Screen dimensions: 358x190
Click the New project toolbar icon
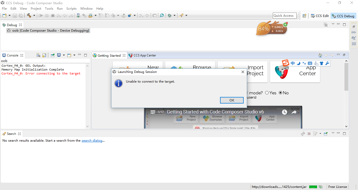tap(4, 16)
